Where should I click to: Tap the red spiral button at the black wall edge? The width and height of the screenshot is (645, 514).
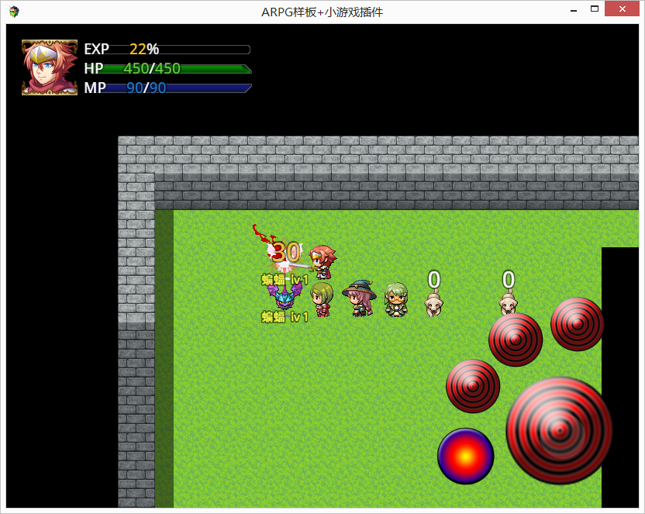577,324
